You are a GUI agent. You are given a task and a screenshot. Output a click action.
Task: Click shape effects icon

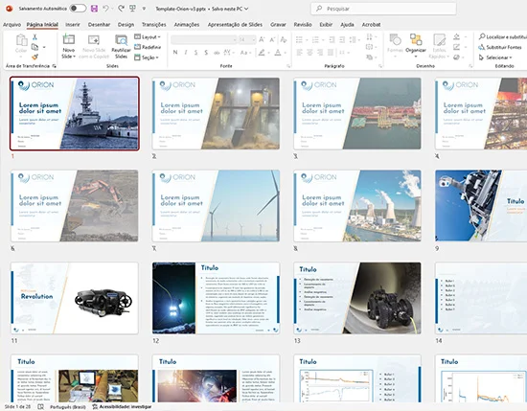tap(456, 57)
